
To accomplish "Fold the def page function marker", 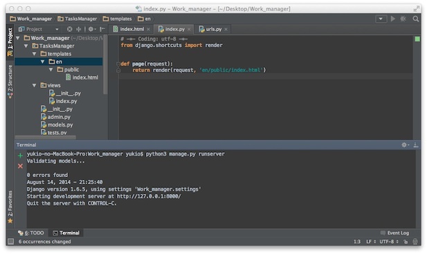I will (x=118, y=64).
